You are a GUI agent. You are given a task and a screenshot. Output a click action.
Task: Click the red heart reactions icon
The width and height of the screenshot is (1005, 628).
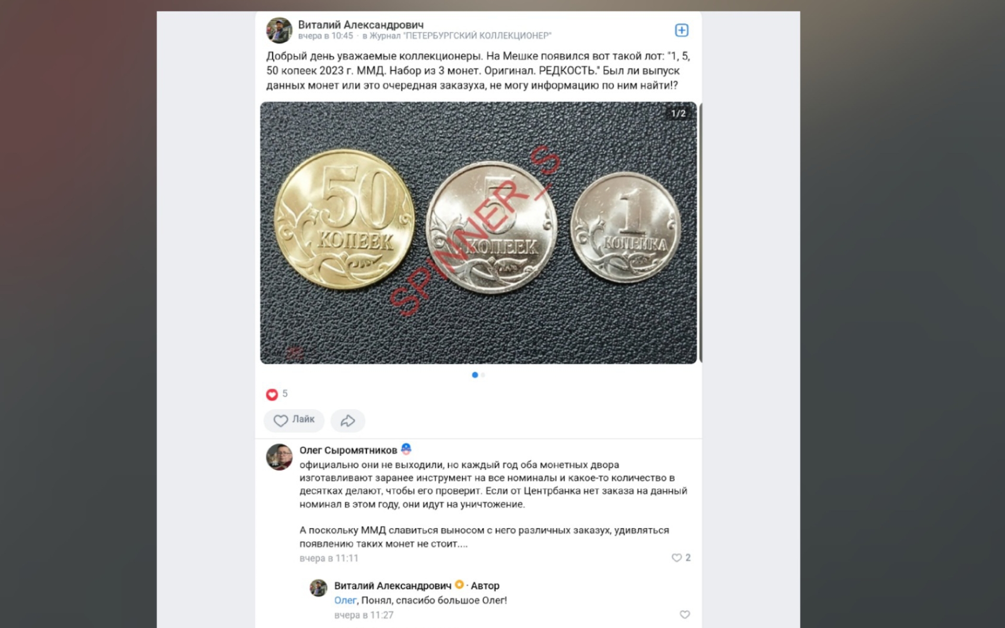point(272,394)
